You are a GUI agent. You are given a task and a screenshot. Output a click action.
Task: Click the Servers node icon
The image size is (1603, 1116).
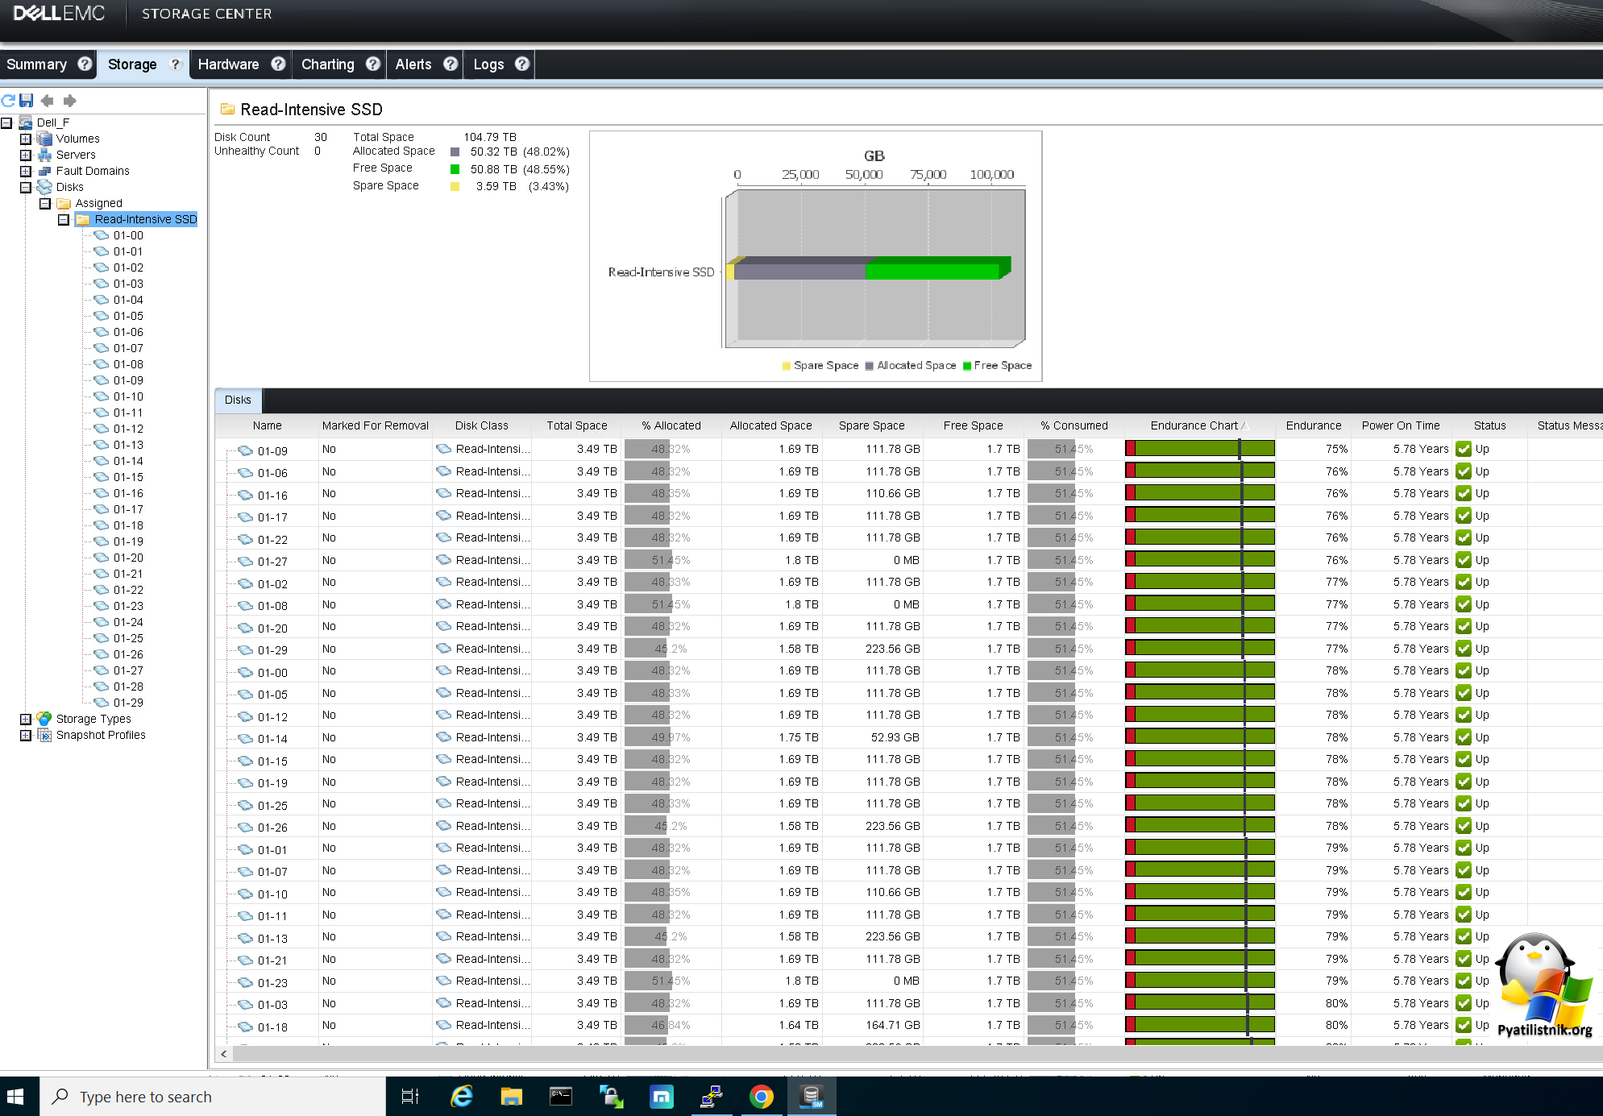(x=45, y=155)
